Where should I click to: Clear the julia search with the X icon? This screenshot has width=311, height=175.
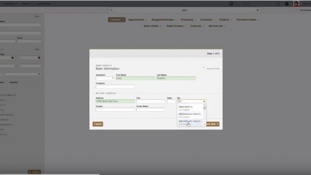click(258, 10)
